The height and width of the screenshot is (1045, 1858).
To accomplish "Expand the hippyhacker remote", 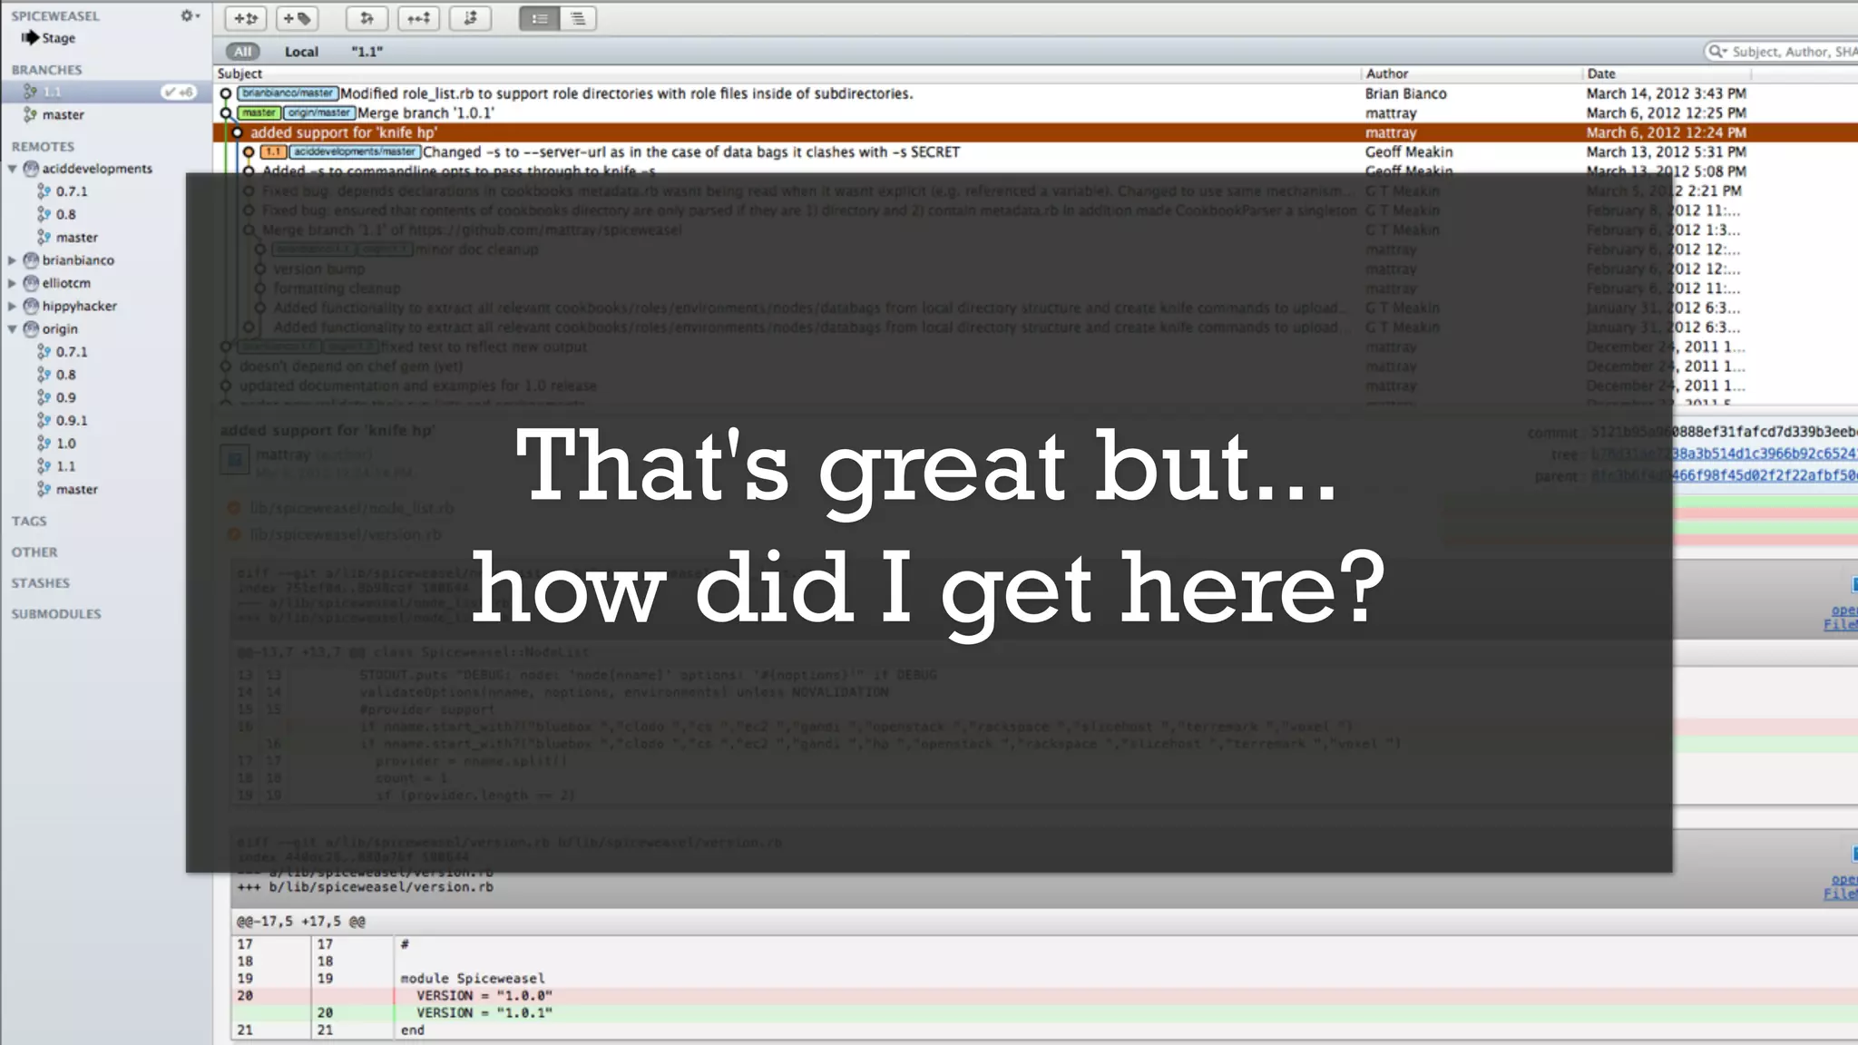I will (13, 307).
